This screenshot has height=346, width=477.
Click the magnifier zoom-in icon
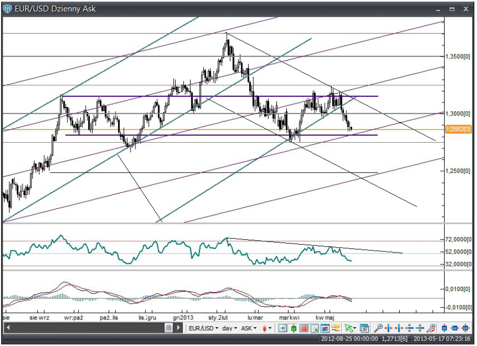(x=378, y=328)
